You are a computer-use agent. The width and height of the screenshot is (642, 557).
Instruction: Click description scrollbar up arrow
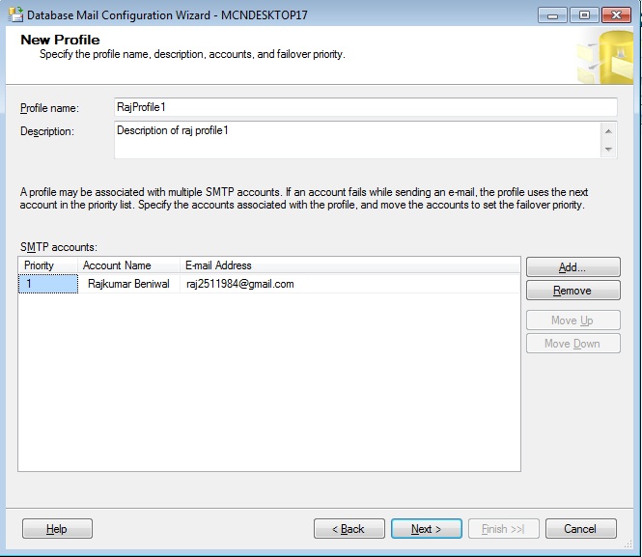(x=608, y=131)
